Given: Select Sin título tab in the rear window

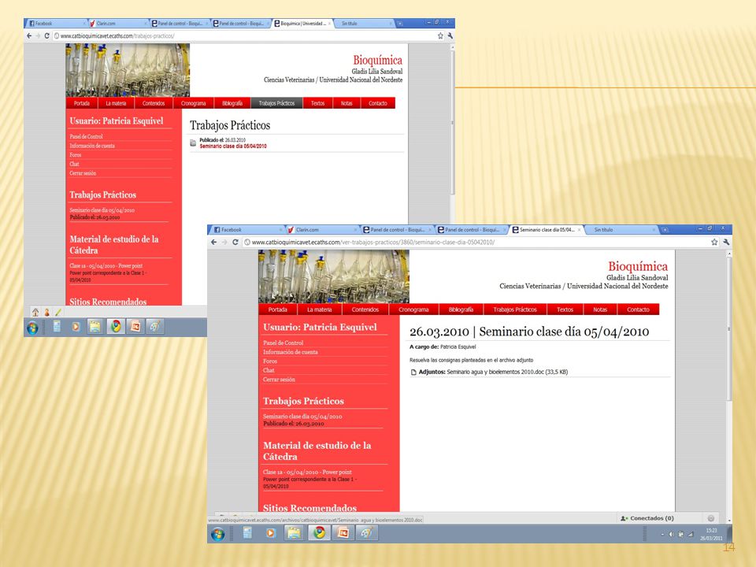Looking at the screenshot, I should click(x=362, y=23).
